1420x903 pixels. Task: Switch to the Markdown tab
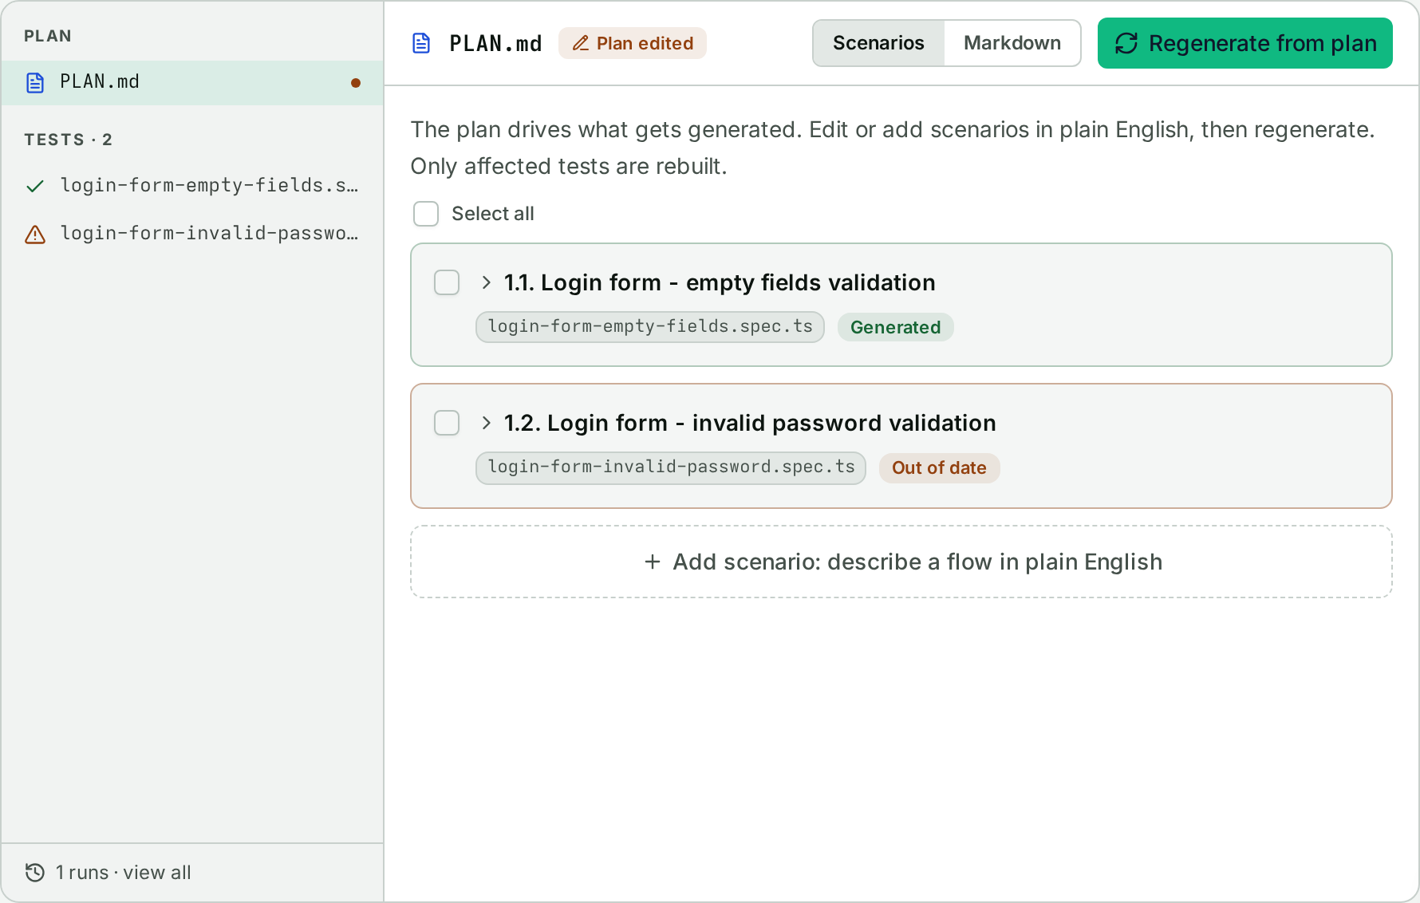[1012, 43]
